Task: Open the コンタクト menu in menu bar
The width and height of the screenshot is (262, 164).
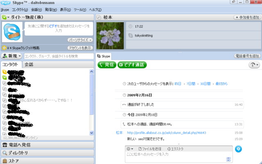Action: [x=20, y=10]
